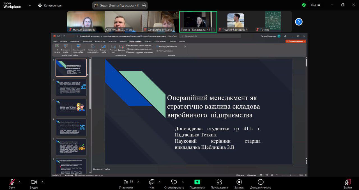The image size is (359, 190).
Task: Open the Вид view dropdown
Action: click(316, 5)
